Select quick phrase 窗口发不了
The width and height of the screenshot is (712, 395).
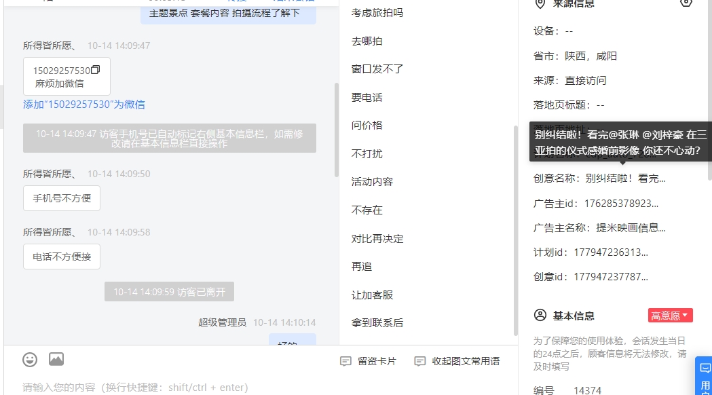377,69
